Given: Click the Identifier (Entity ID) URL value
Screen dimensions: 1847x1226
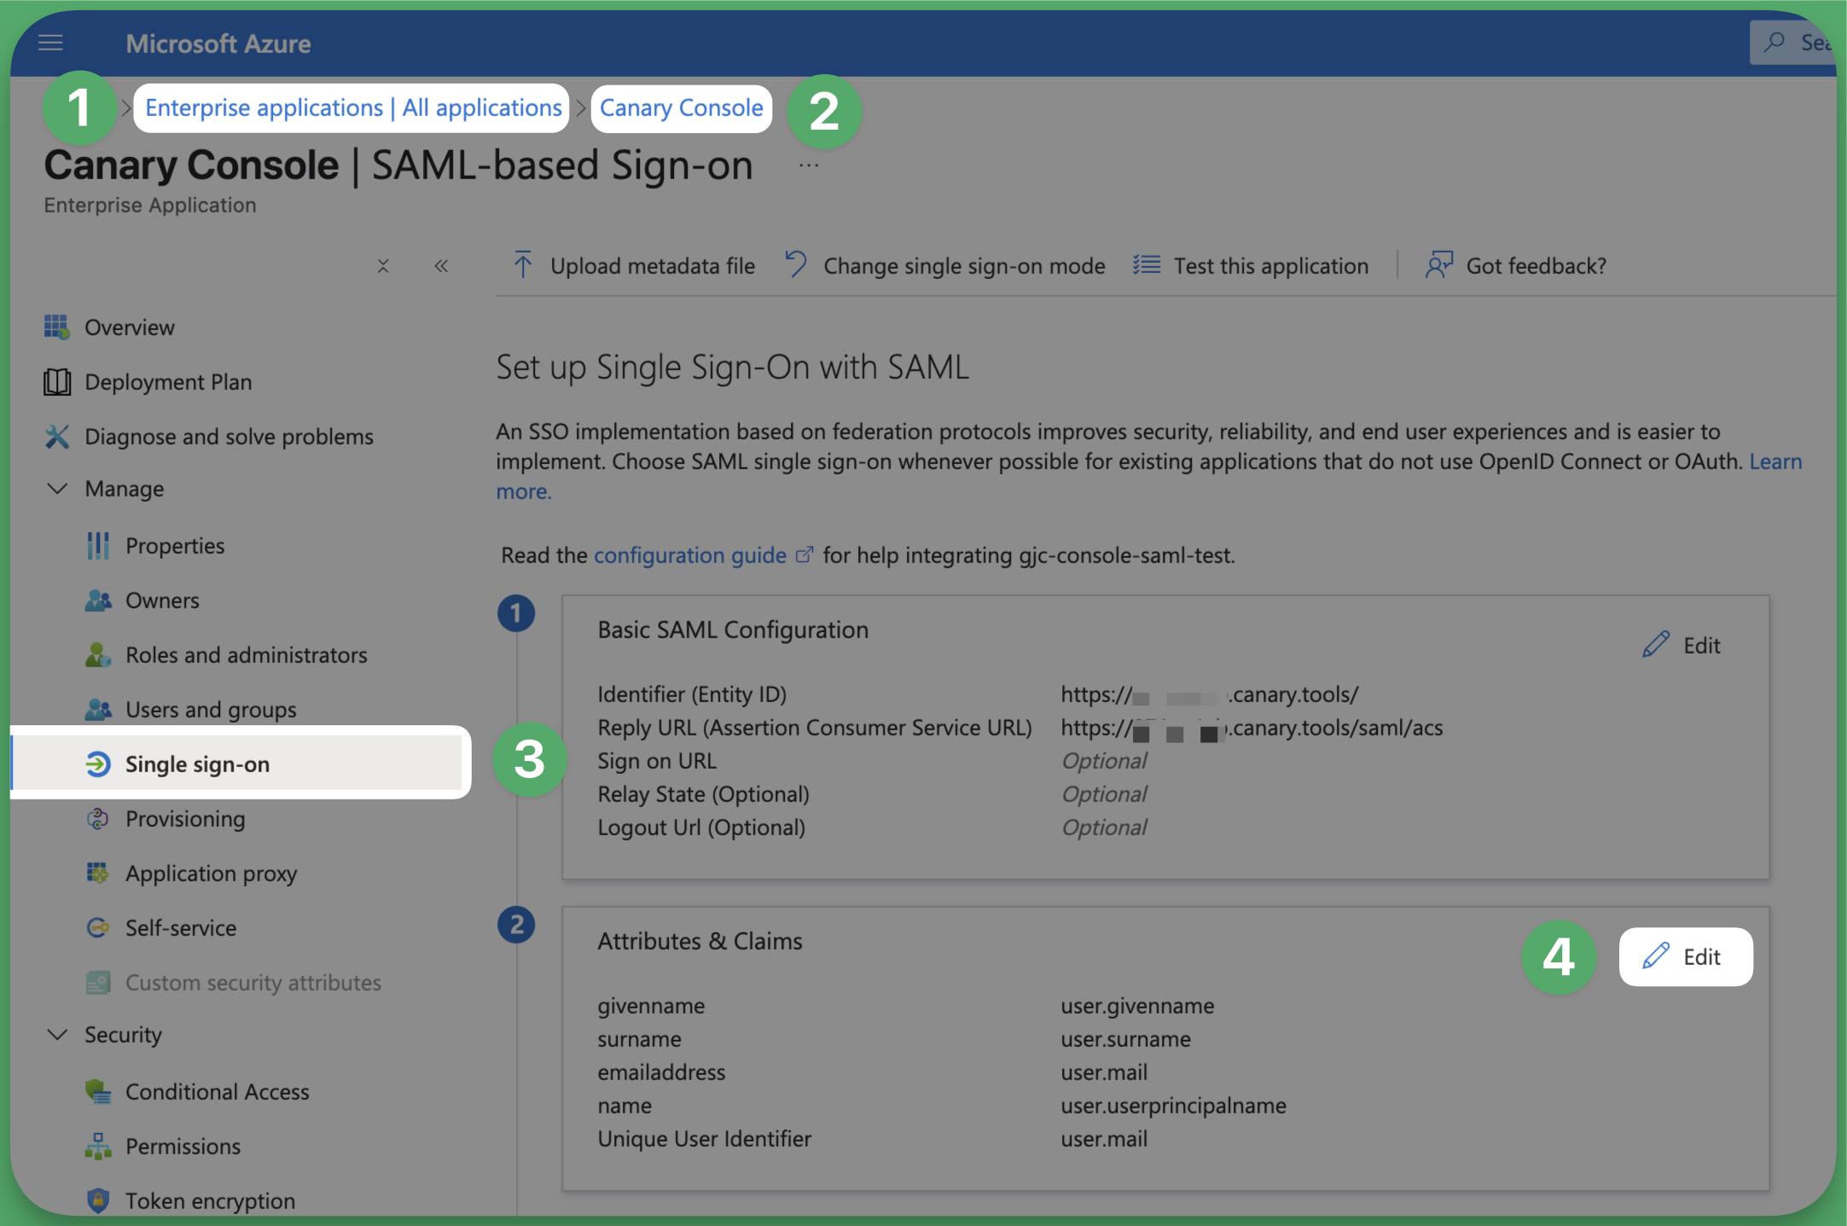Looking at the screenshot, I should pos(1210,694).
